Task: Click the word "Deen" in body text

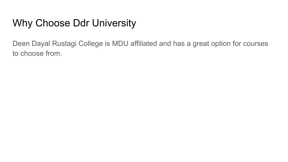Action: click(x=21, y=44)
